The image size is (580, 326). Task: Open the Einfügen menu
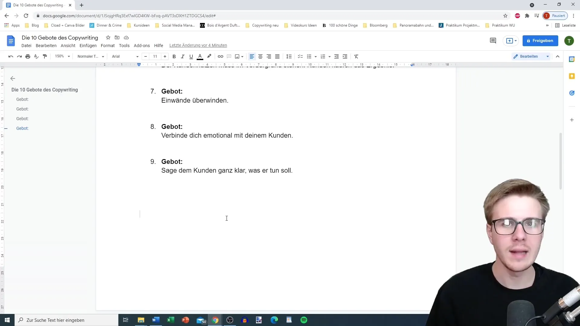88,45
